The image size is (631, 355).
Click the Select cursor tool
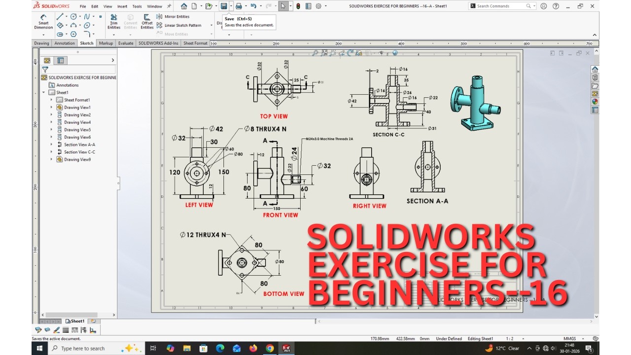click(283, 6)
